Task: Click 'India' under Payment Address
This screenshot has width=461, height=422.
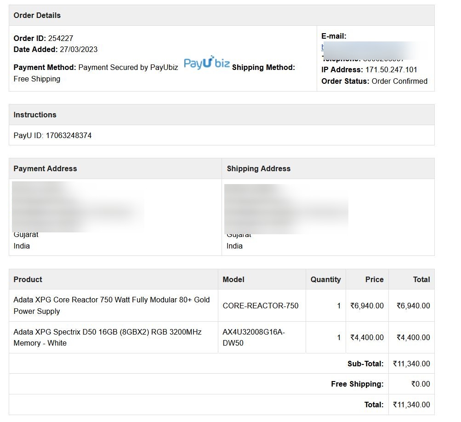Action: [22, 246]
